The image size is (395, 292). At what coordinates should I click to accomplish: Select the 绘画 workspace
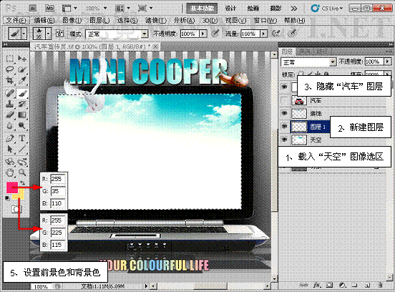click(x=253, y=9)
